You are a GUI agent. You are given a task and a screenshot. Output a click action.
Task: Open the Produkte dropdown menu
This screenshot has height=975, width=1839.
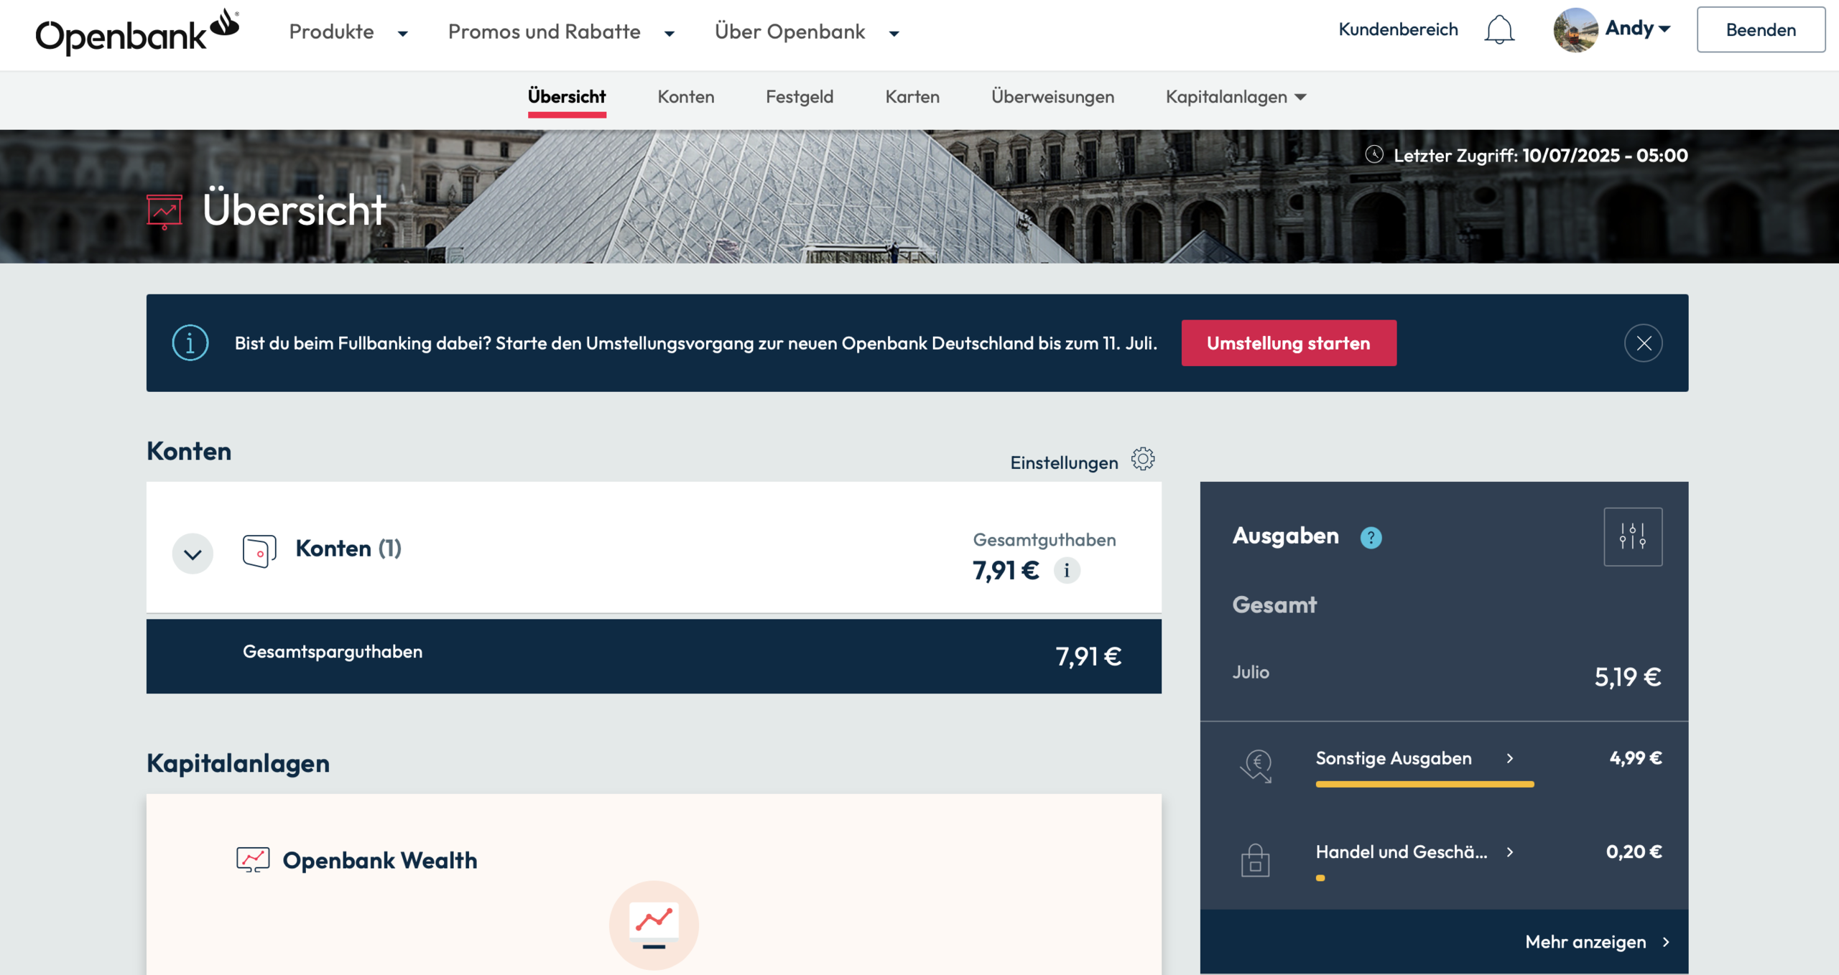click(348, 32)
